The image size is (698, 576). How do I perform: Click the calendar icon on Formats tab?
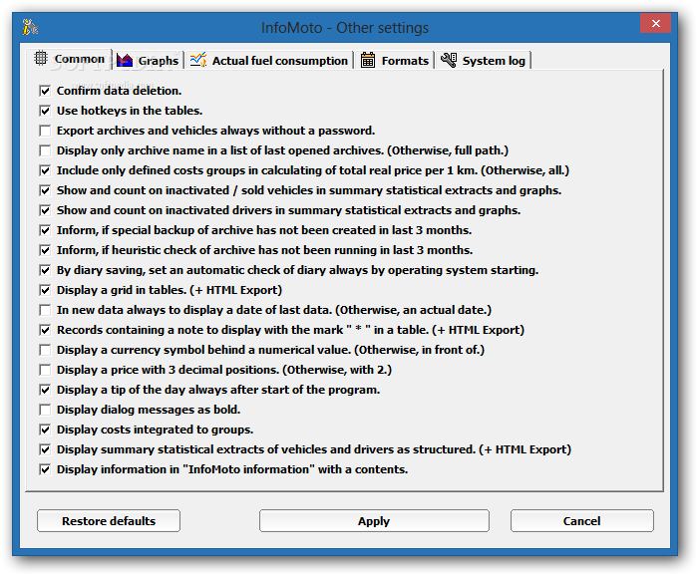point(368,60)
